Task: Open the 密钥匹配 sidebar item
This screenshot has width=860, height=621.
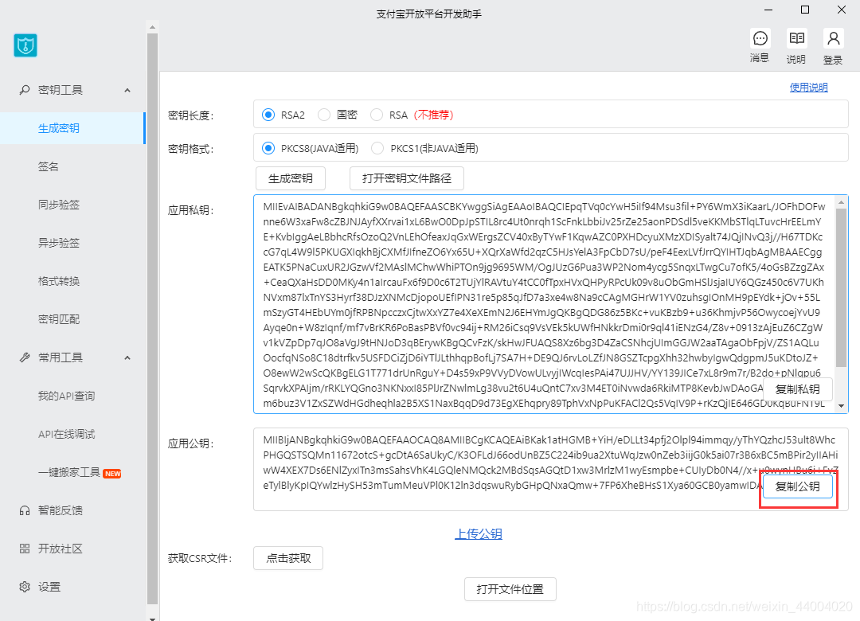Action: click(x=72, y=319)
